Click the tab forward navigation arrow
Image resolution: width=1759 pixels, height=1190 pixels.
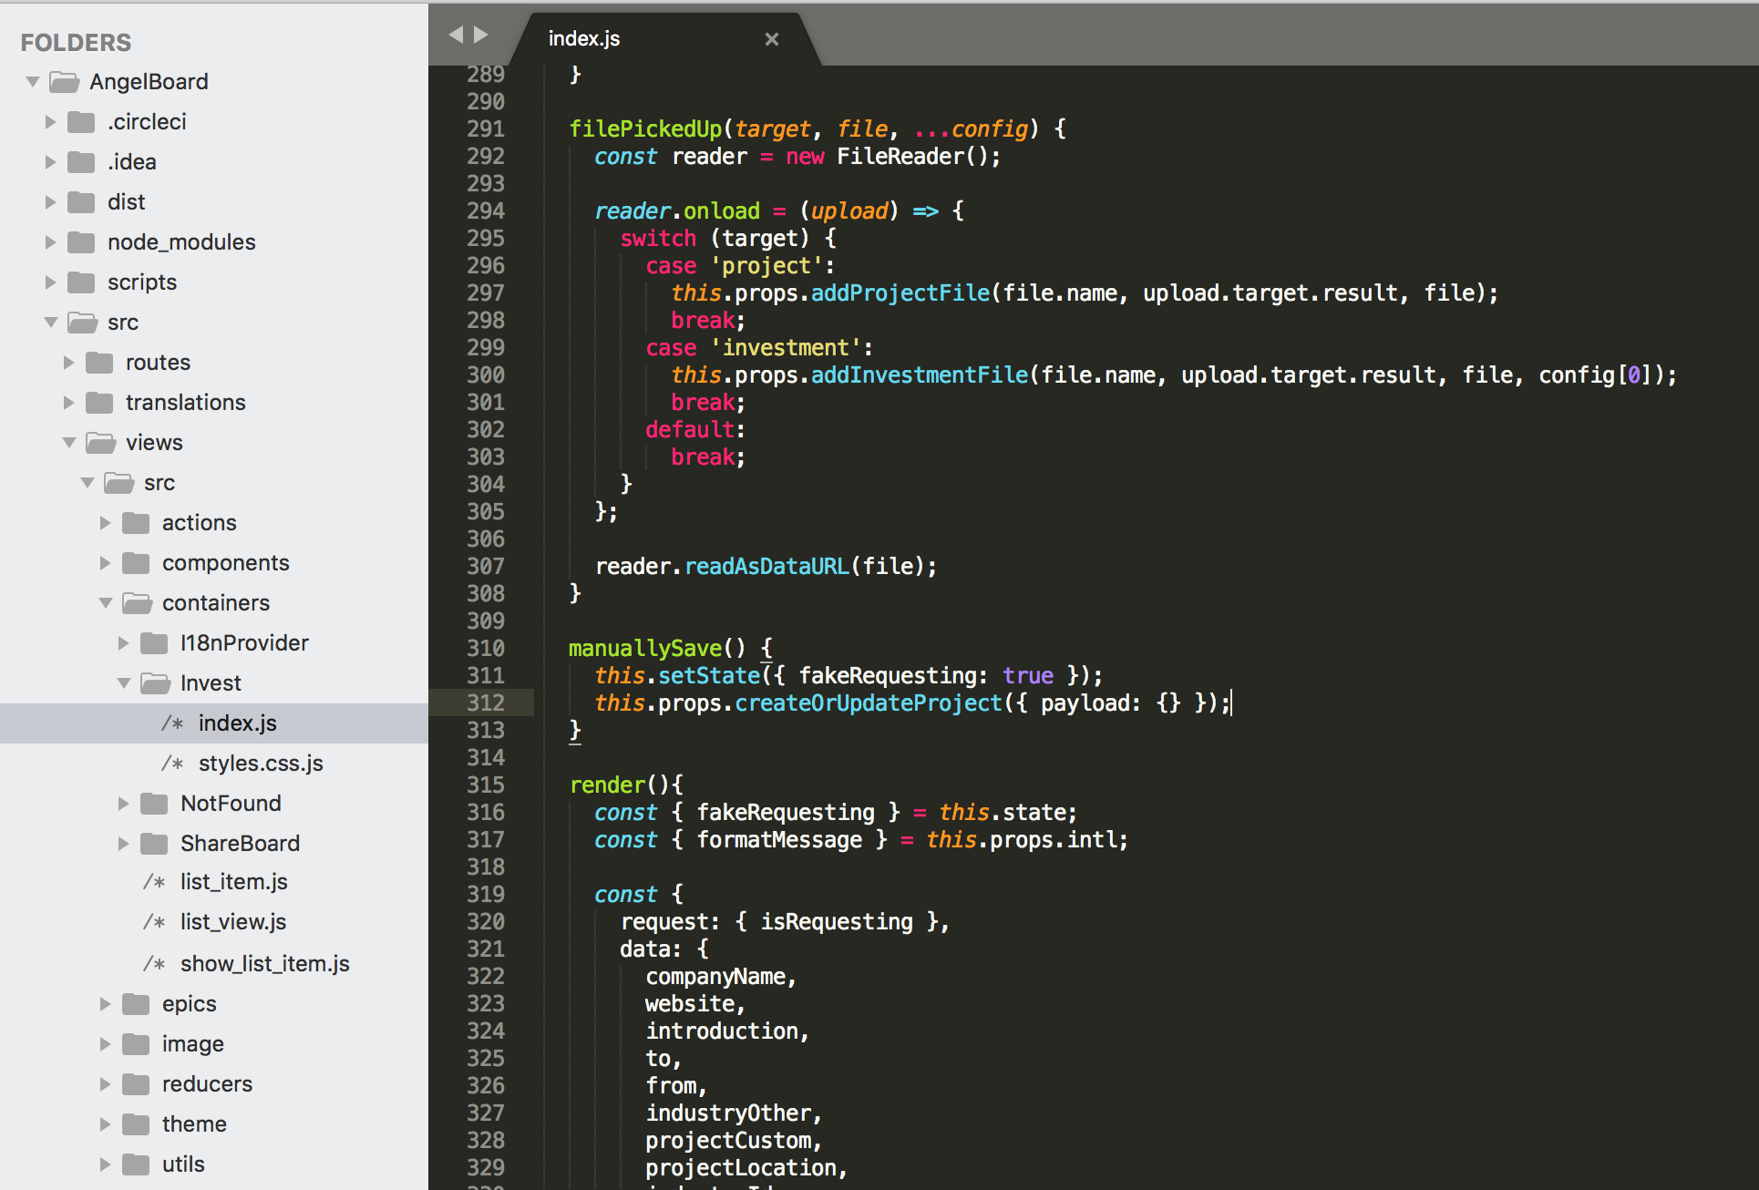click(x=481, y=35)
